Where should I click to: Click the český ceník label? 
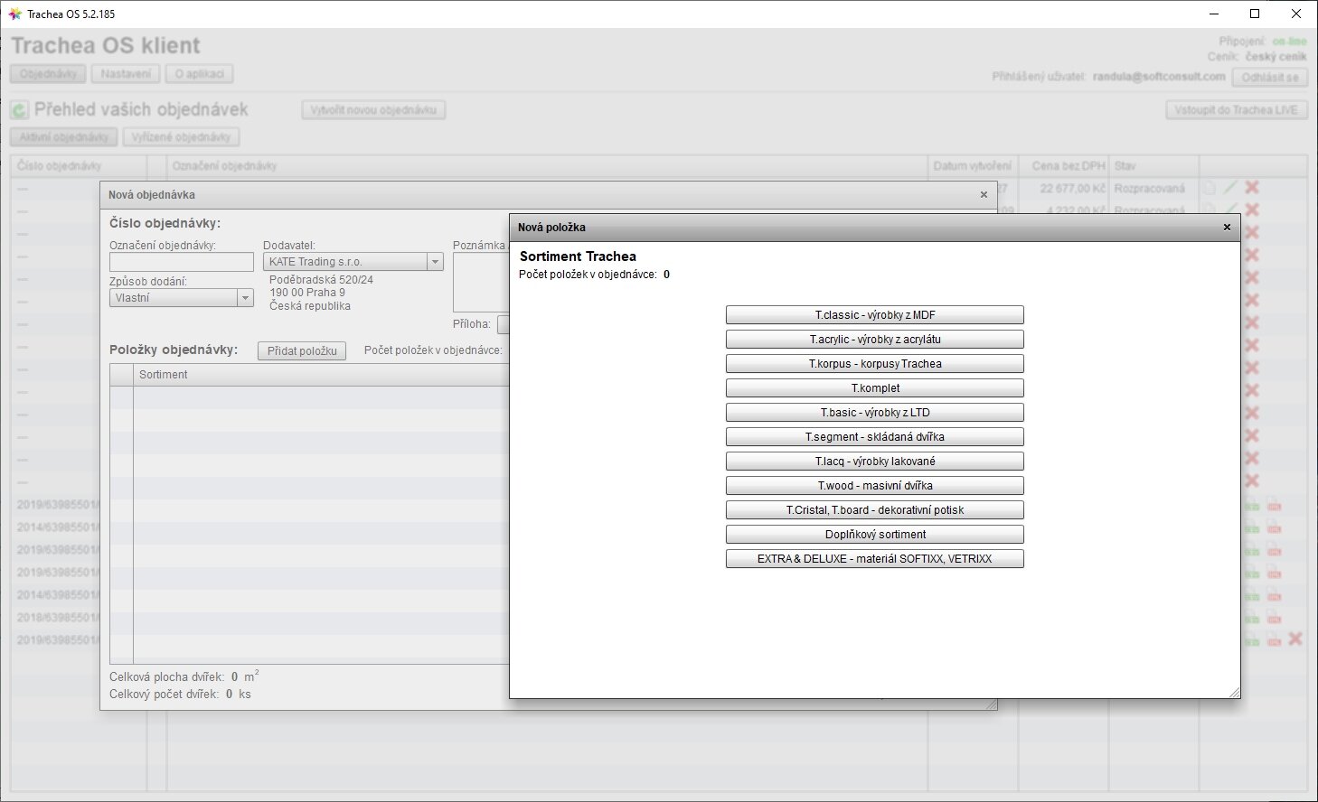coord(1276,57)
